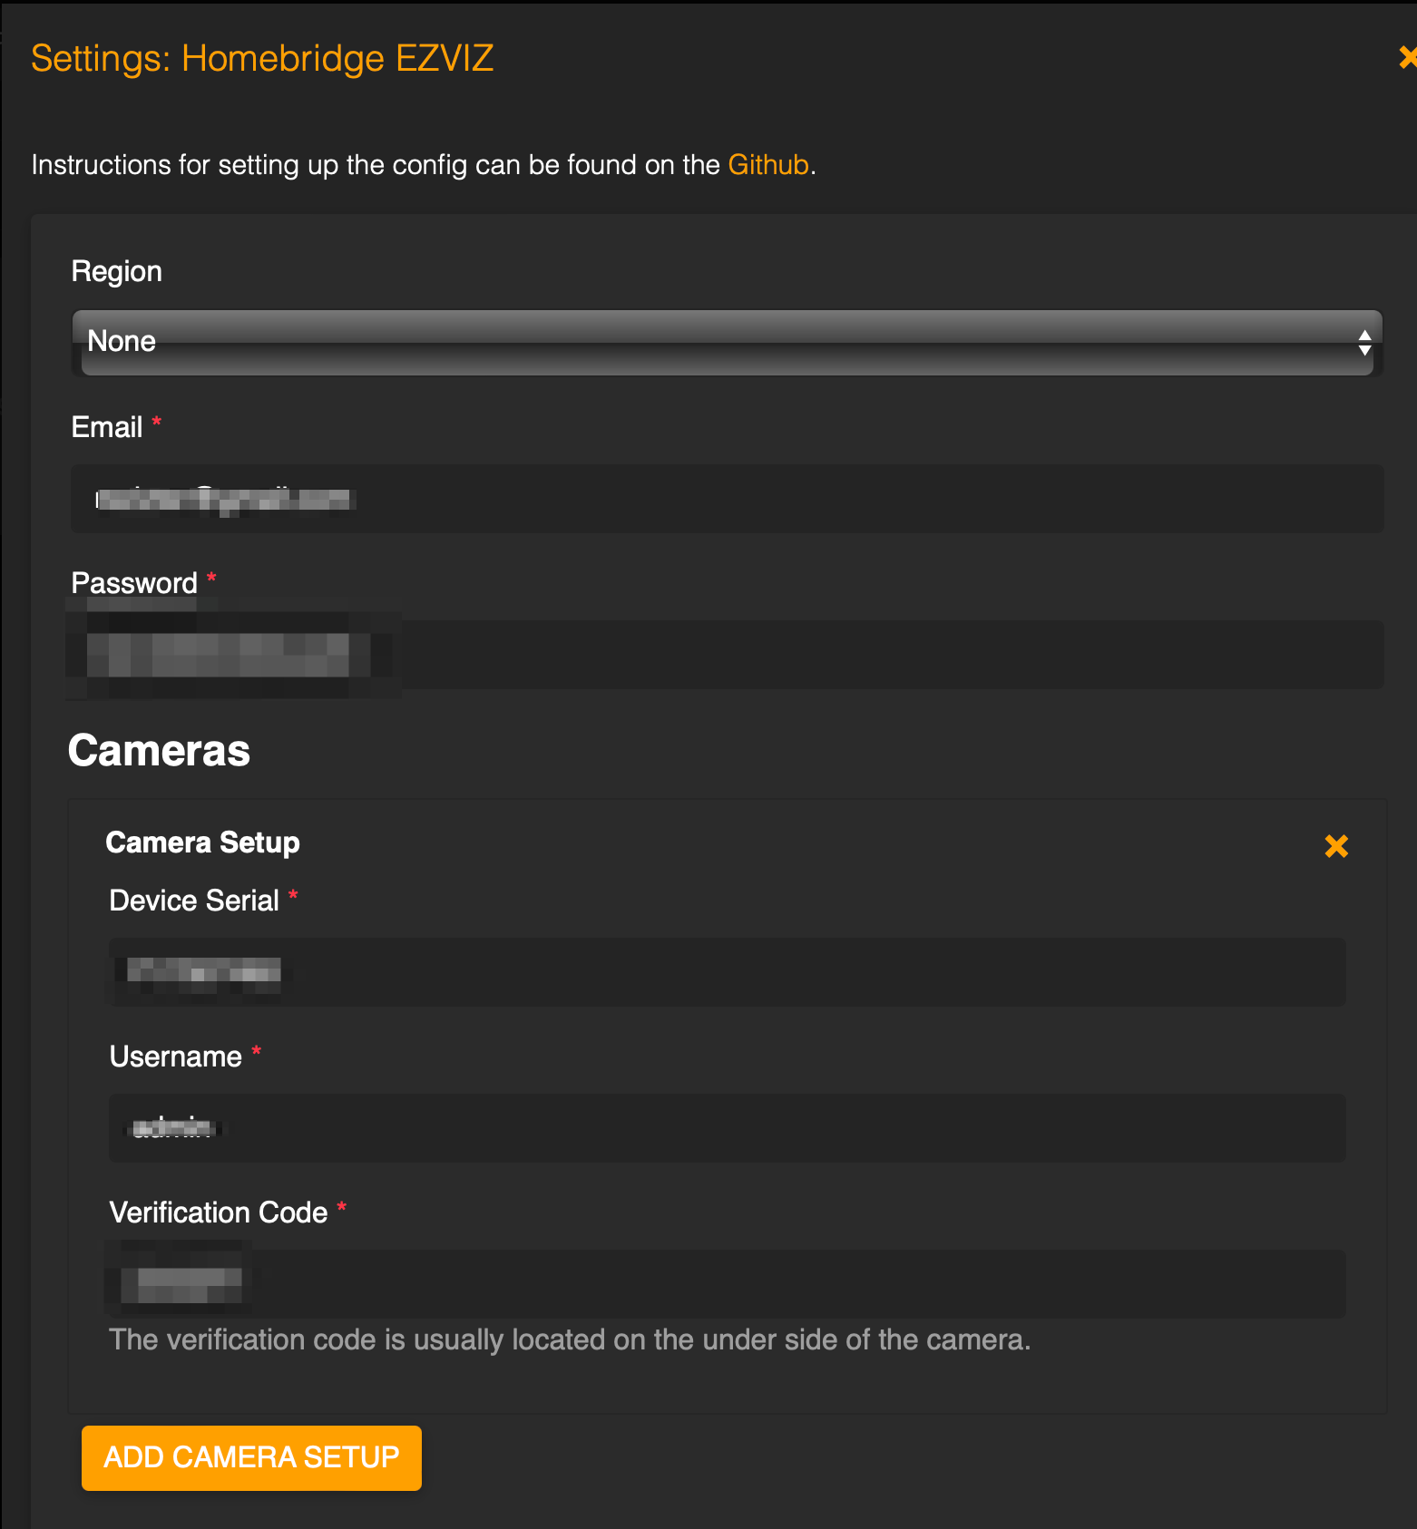Close the Homebridge EZVIZ settings dialog
The width and height of the screenshot is (1417, 1529).
coord(1408,58)
